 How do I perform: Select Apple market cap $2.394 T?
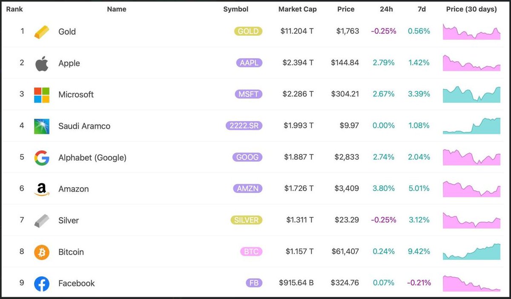click(x=298, y=63)
